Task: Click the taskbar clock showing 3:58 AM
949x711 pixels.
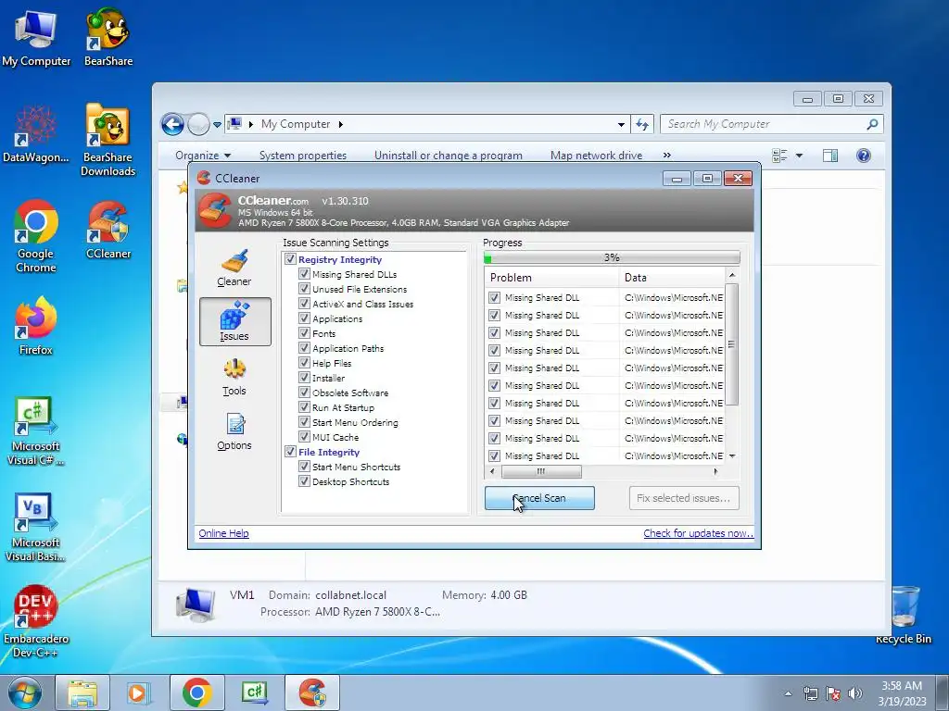Action: [902, 692]
